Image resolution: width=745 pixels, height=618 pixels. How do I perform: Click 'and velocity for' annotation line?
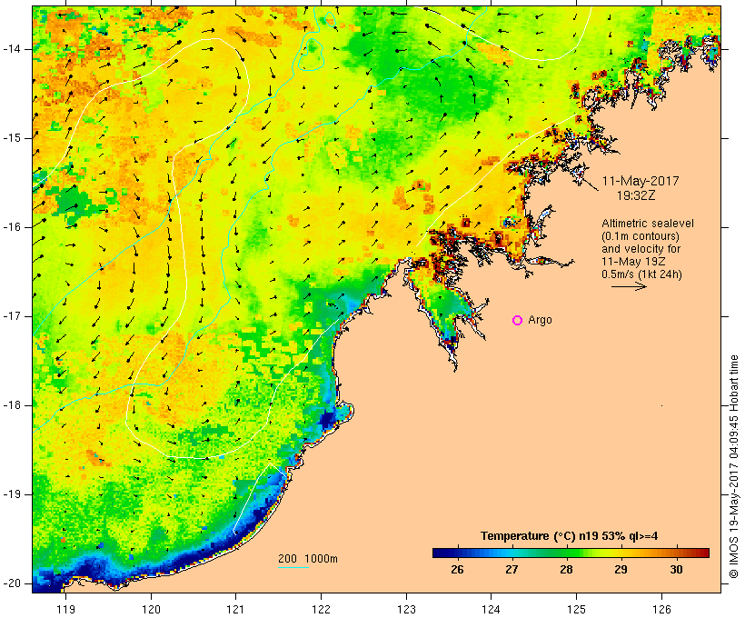(641, 249)
